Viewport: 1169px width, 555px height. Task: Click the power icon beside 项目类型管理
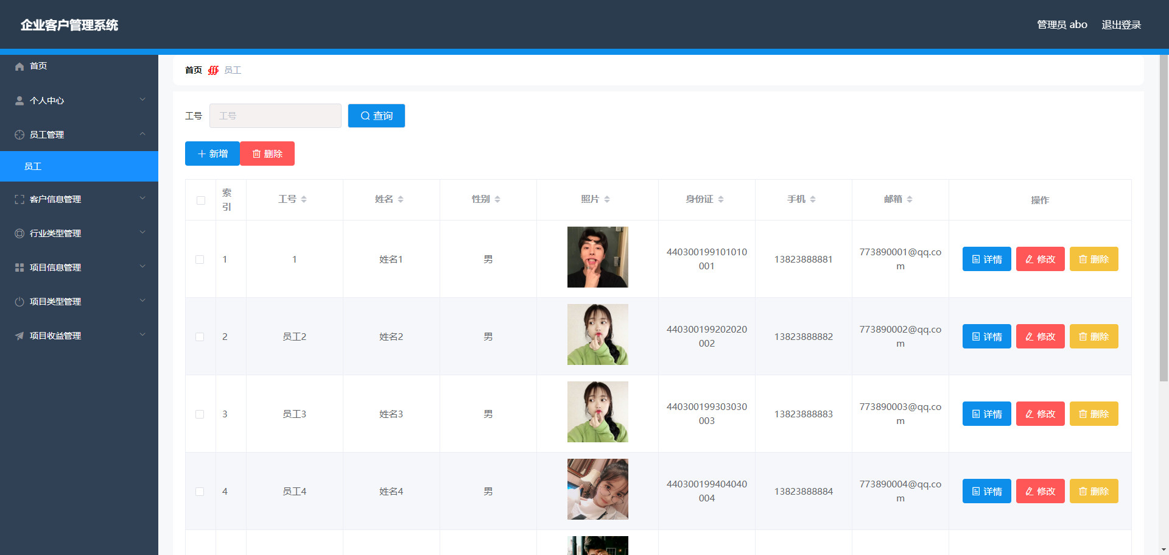19,302
